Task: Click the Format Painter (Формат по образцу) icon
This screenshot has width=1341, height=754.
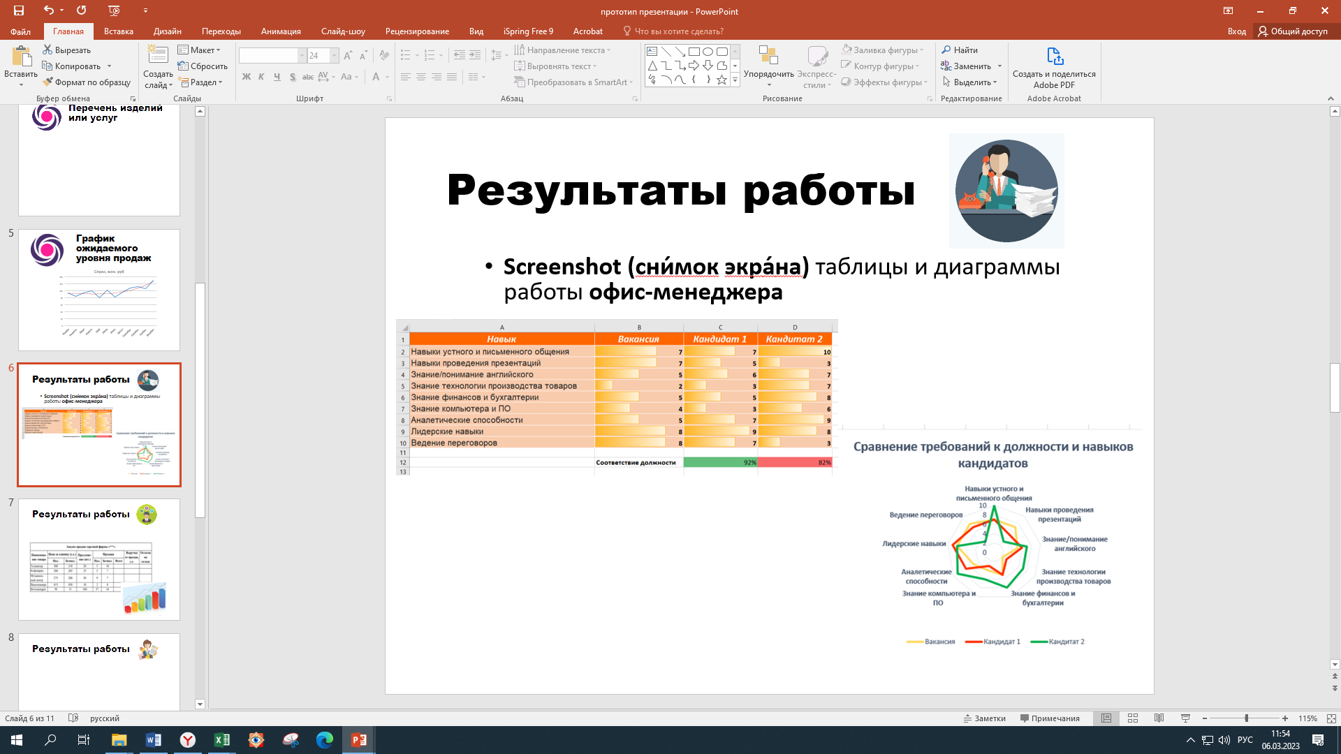Action: point(48,82)
